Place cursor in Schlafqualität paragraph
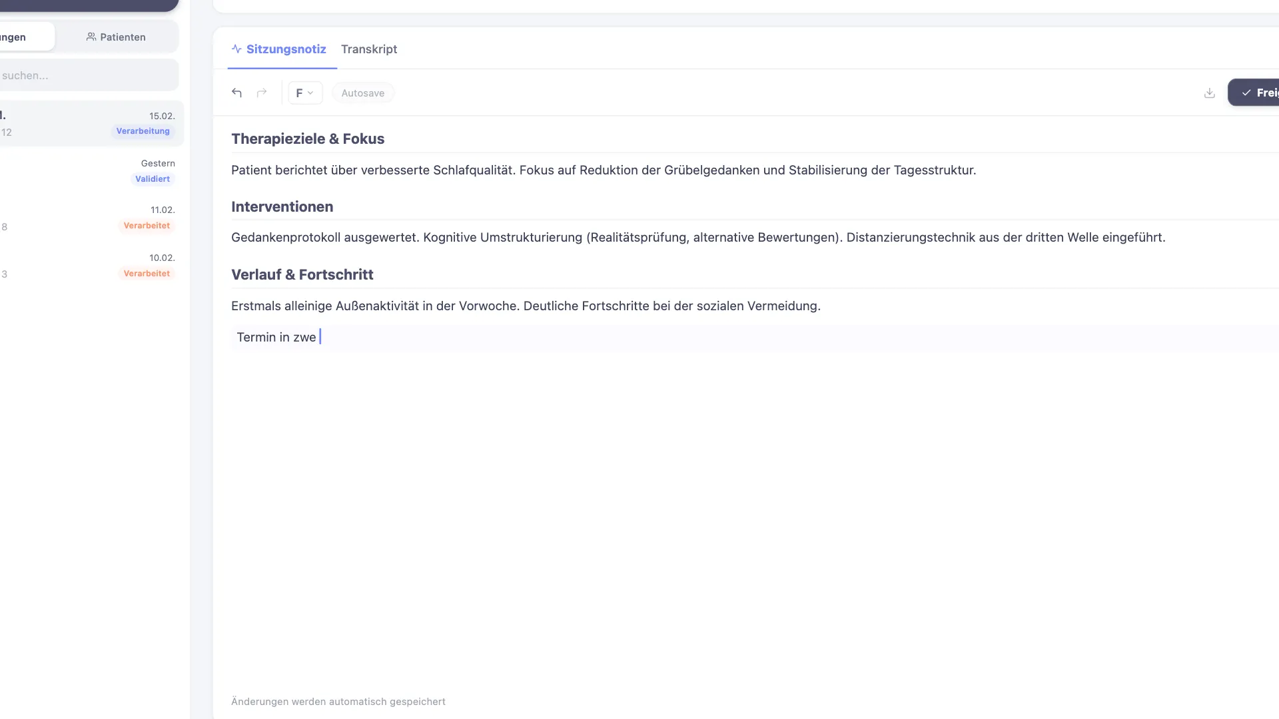1279x719 pixels. [604, 170]
